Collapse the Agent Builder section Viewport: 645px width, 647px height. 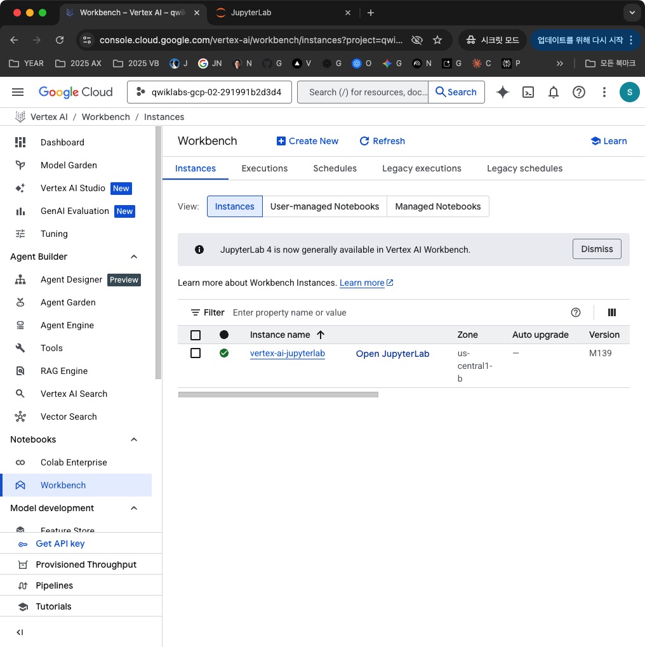[134, 257]
